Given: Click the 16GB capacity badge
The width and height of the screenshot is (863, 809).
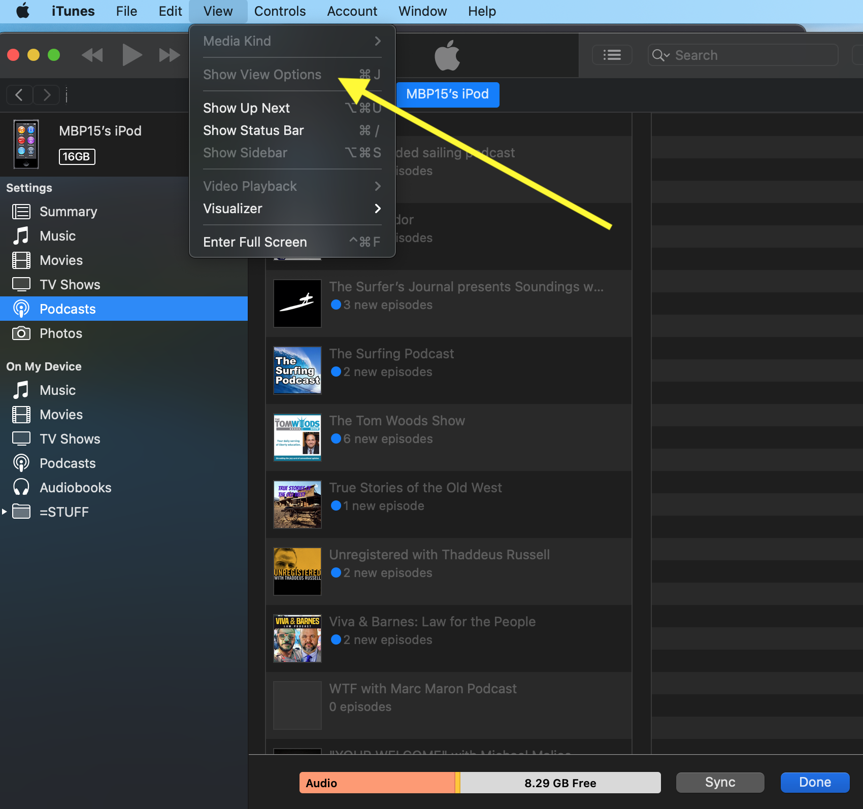Looking at the screenshot, I should pyautogui.click(x=77, y=156).
